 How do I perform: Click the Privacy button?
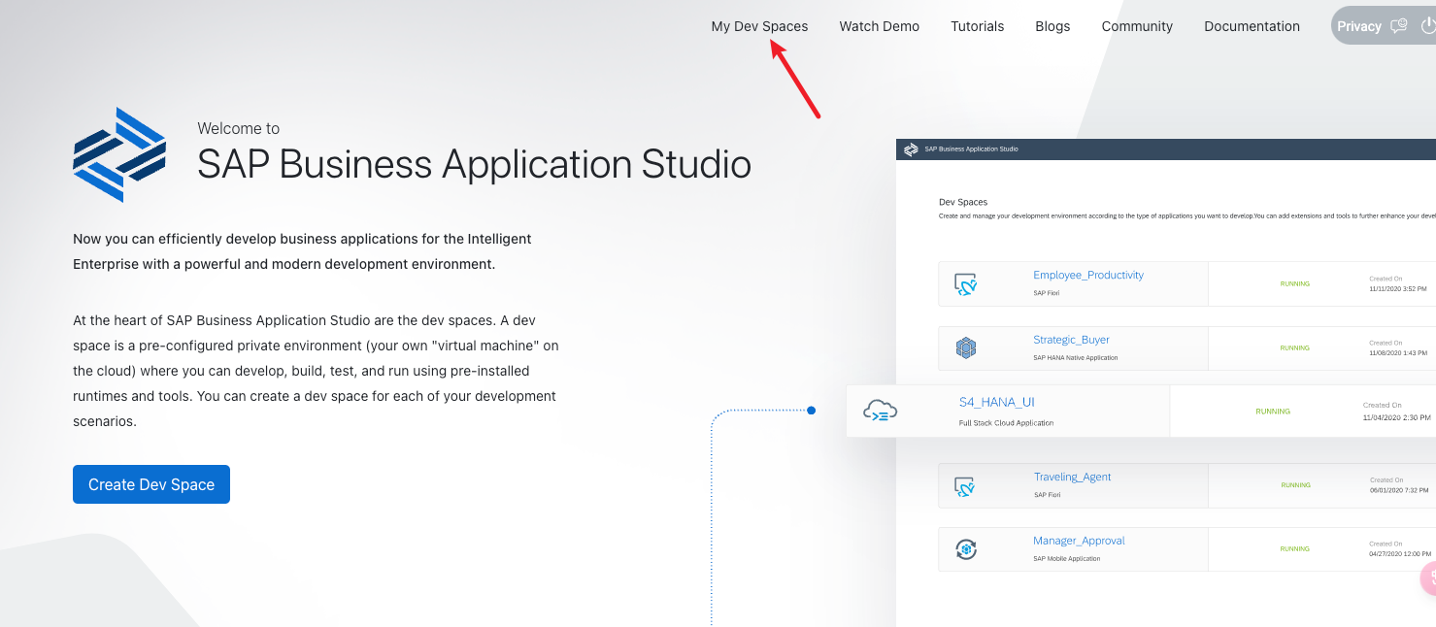pos(1358,26)
